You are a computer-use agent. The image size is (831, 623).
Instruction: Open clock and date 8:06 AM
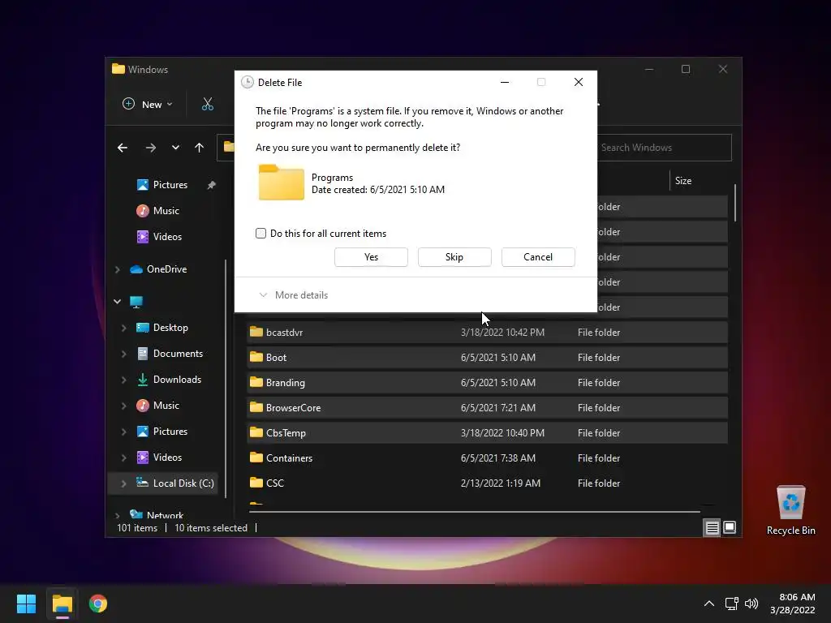tap(792, 604)
